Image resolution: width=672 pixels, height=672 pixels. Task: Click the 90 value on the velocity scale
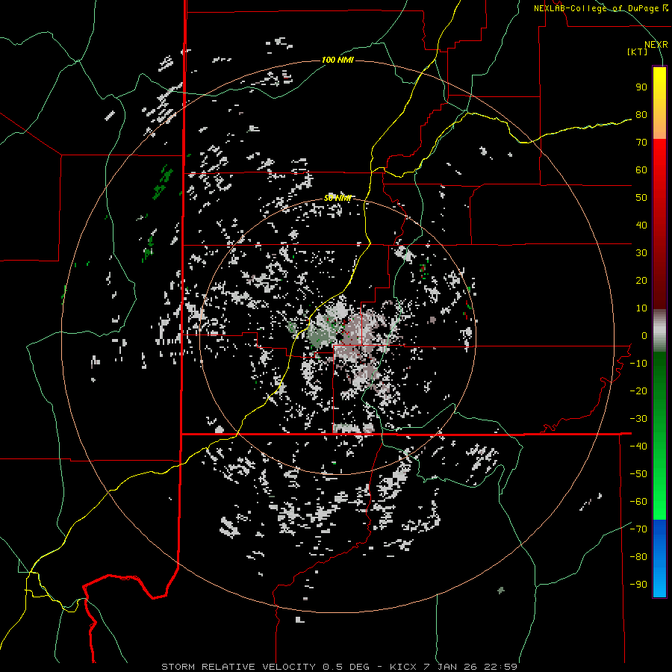[x=641, y=87]
